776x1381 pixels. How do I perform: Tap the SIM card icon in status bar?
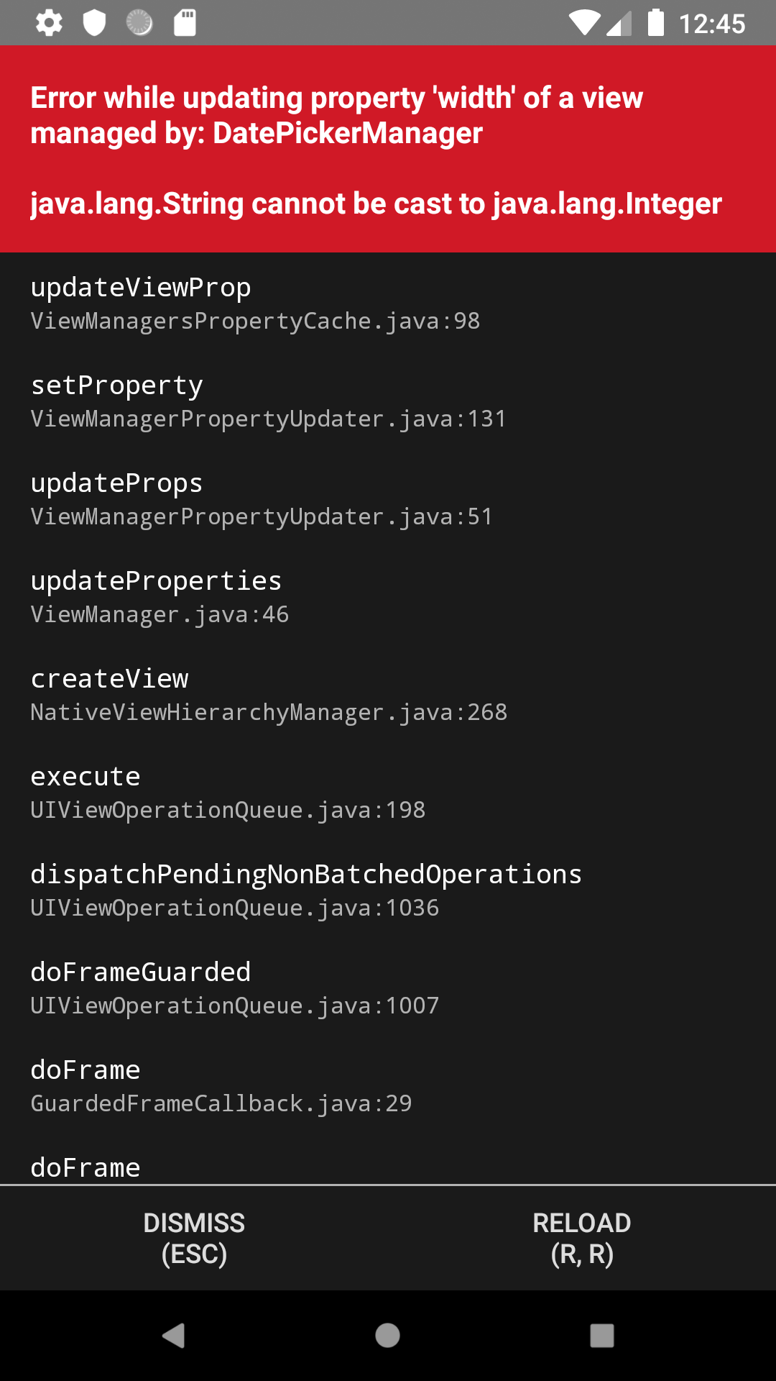[184, 22]
